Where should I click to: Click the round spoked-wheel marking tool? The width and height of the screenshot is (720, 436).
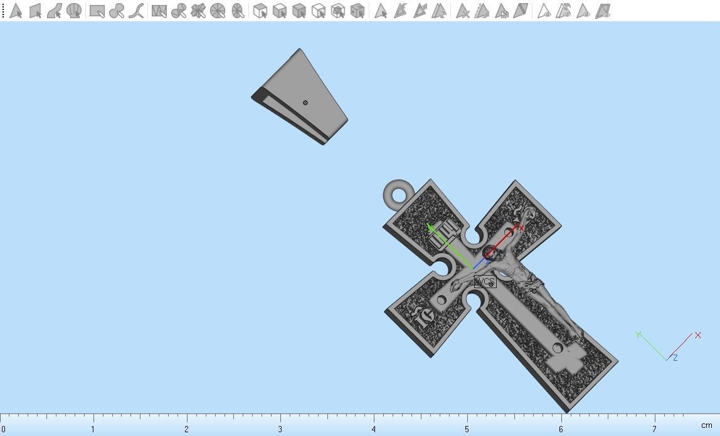[x=218, y=11]
